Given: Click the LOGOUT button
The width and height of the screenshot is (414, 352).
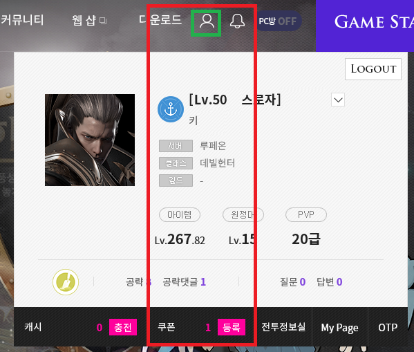Looking at the screenshot, I should (373, 69).
